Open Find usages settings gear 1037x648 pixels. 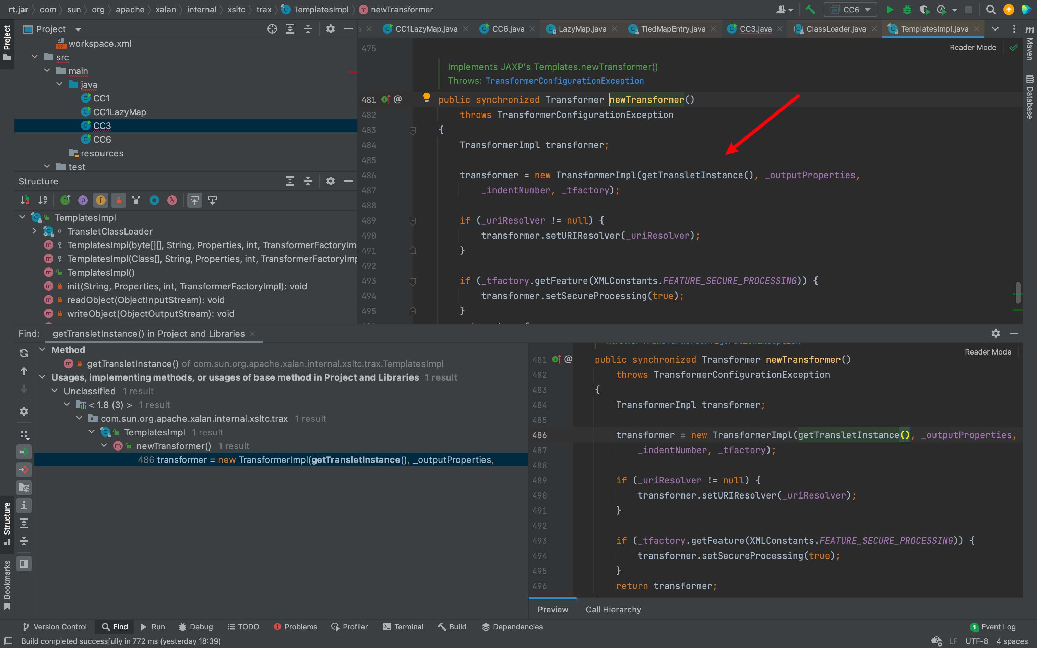pyautogui.click(x=24, y=411)
